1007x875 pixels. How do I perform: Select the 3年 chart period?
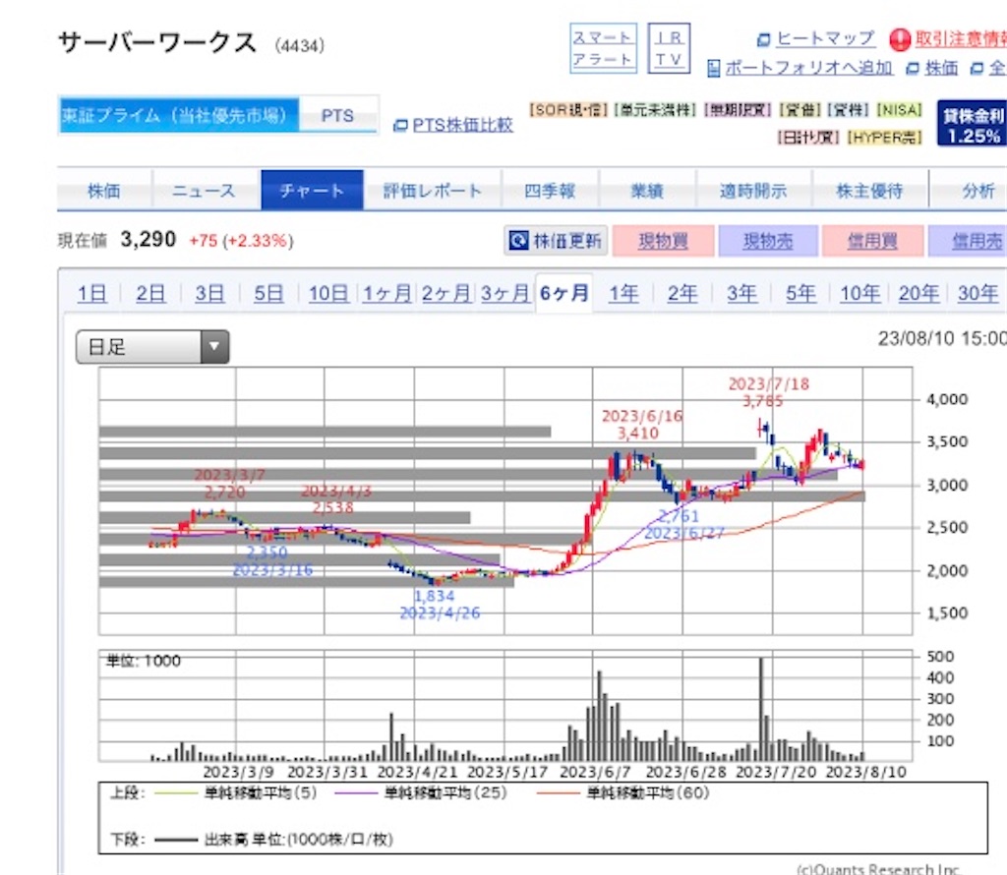tap(741, 293)
